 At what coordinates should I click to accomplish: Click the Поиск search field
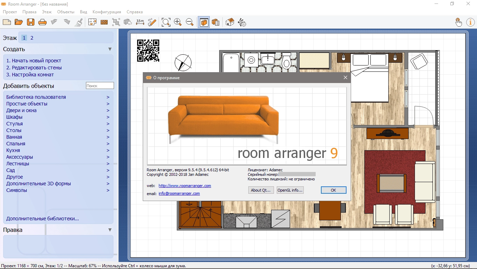click(100, 85)
